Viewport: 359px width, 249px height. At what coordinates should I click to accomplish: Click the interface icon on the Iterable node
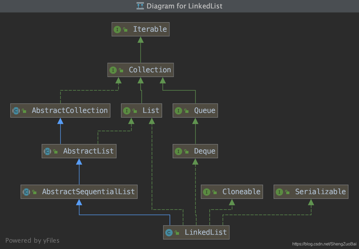(117, 29)
